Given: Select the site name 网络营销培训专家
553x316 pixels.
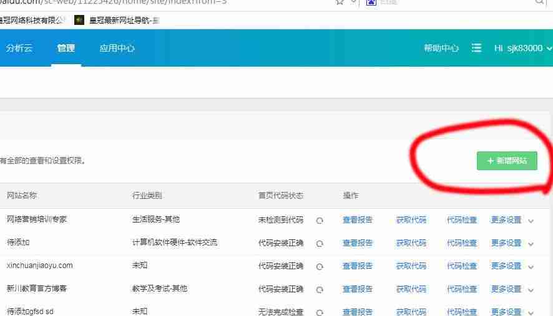Looking at the screenshot, I should tap(37, 219).
